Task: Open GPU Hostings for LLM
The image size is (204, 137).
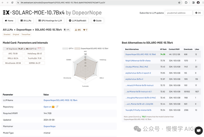Action: [50, 21]
